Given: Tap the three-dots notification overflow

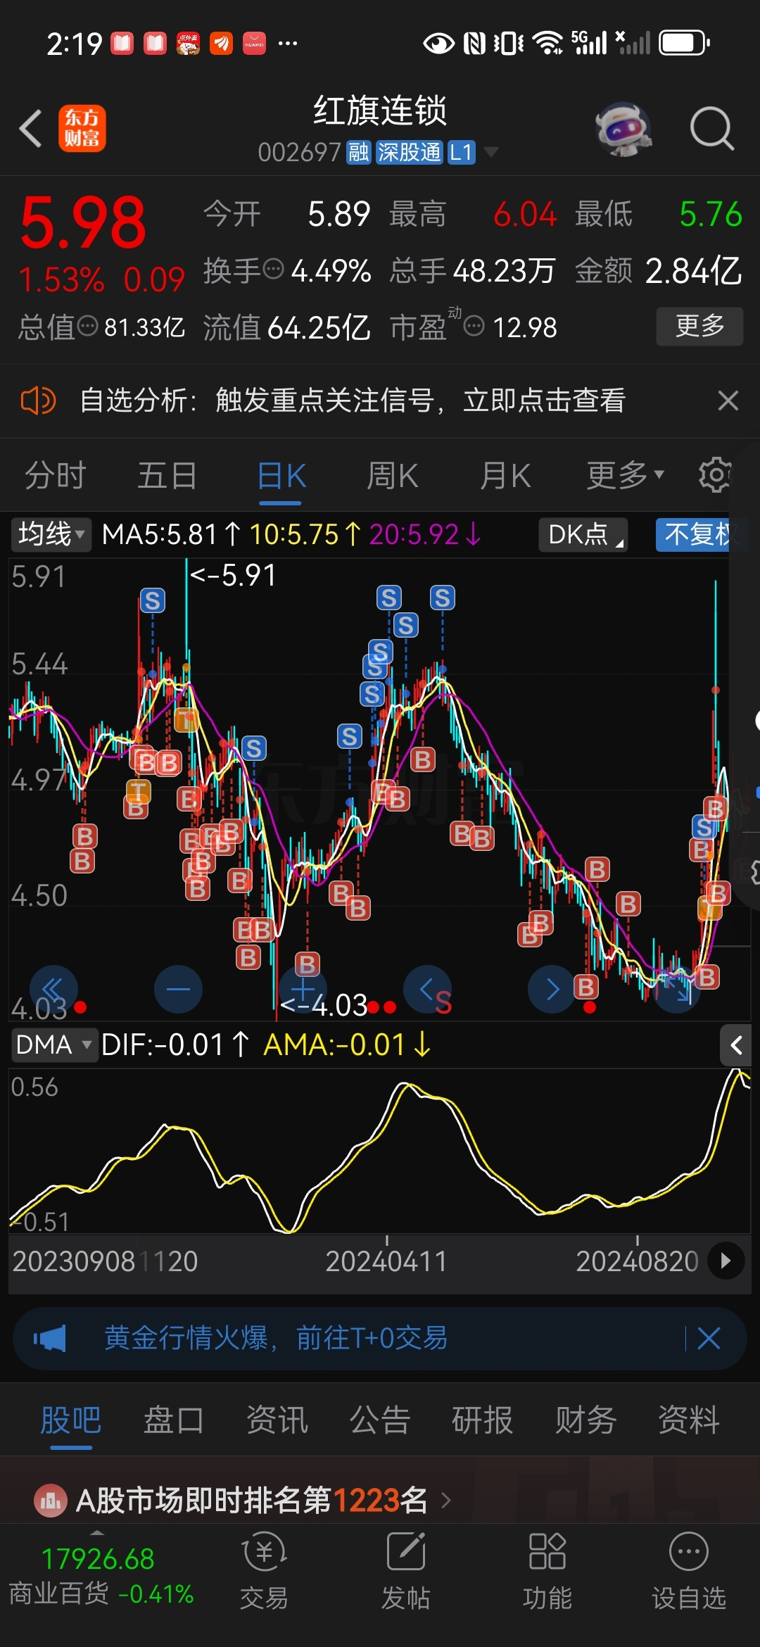Looking at the screenshot, I should click(288, 43).
